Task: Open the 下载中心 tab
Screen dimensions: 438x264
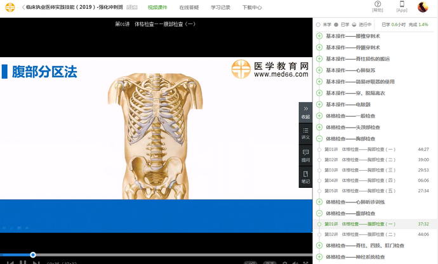Action: 252,8
